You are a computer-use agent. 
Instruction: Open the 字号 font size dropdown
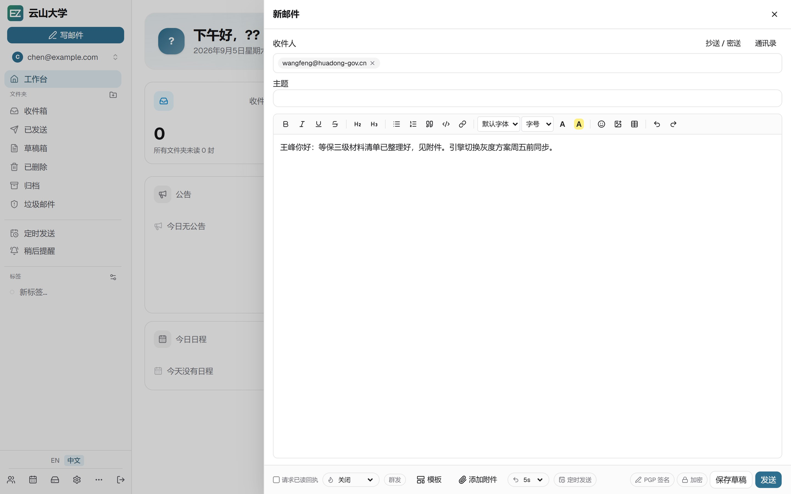point(538,124)
